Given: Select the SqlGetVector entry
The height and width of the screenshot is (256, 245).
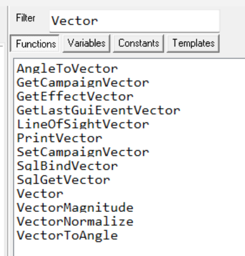Looking at the screenshot, I should [64, 180].
